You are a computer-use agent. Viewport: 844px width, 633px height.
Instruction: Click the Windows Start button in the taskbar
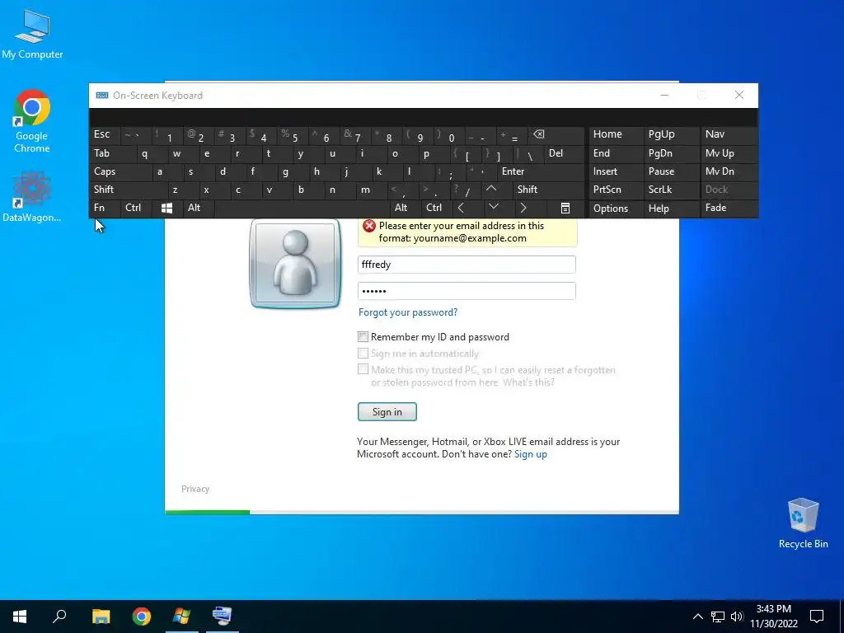20,617
